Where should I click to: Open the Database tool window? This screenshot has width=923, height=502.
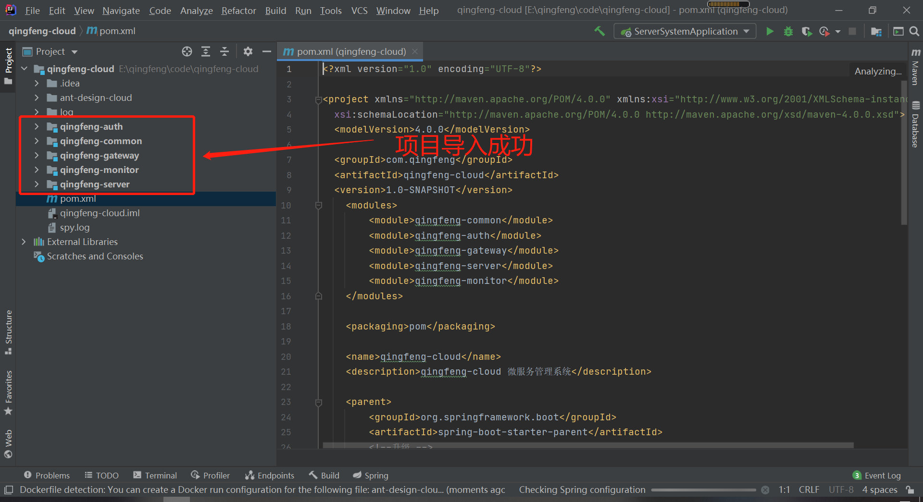pos(915,124)
